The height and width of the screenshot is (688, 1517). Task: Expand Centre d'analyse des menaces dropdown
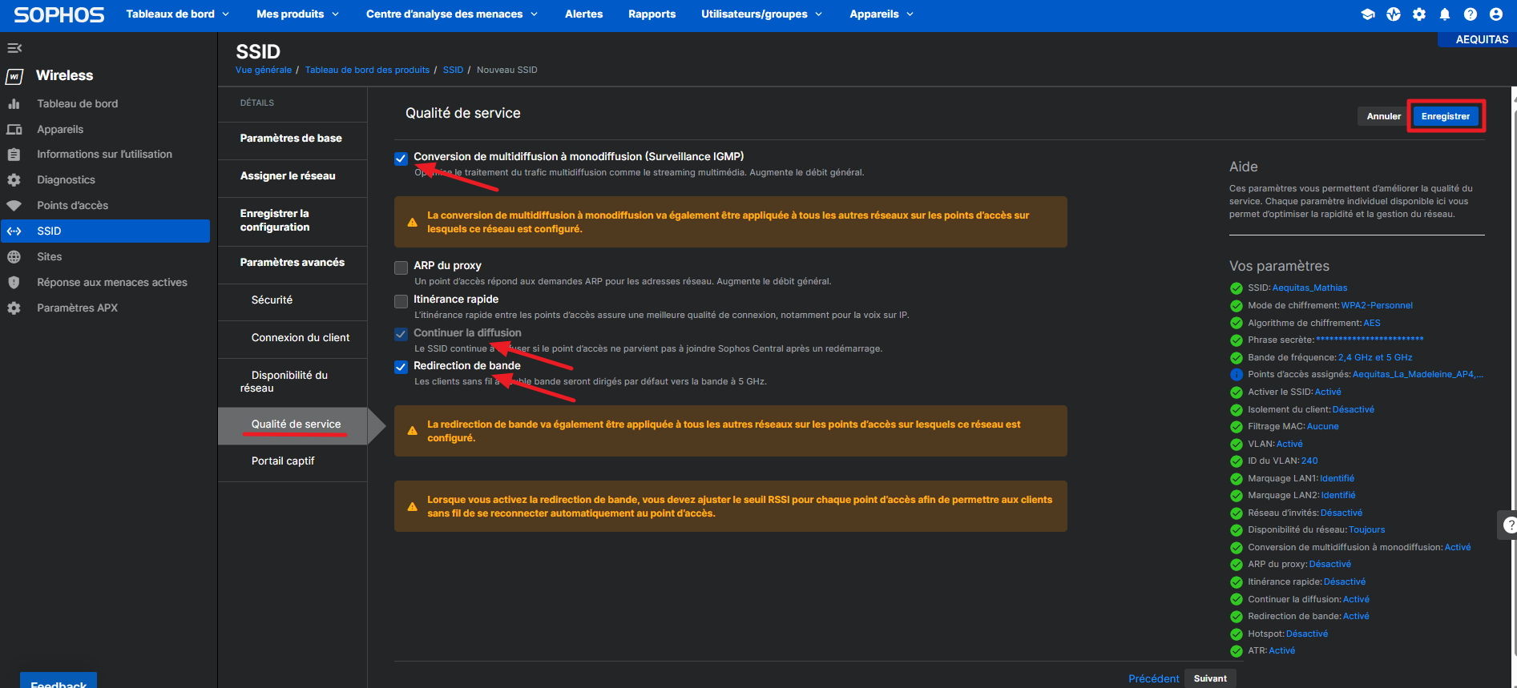452,14
